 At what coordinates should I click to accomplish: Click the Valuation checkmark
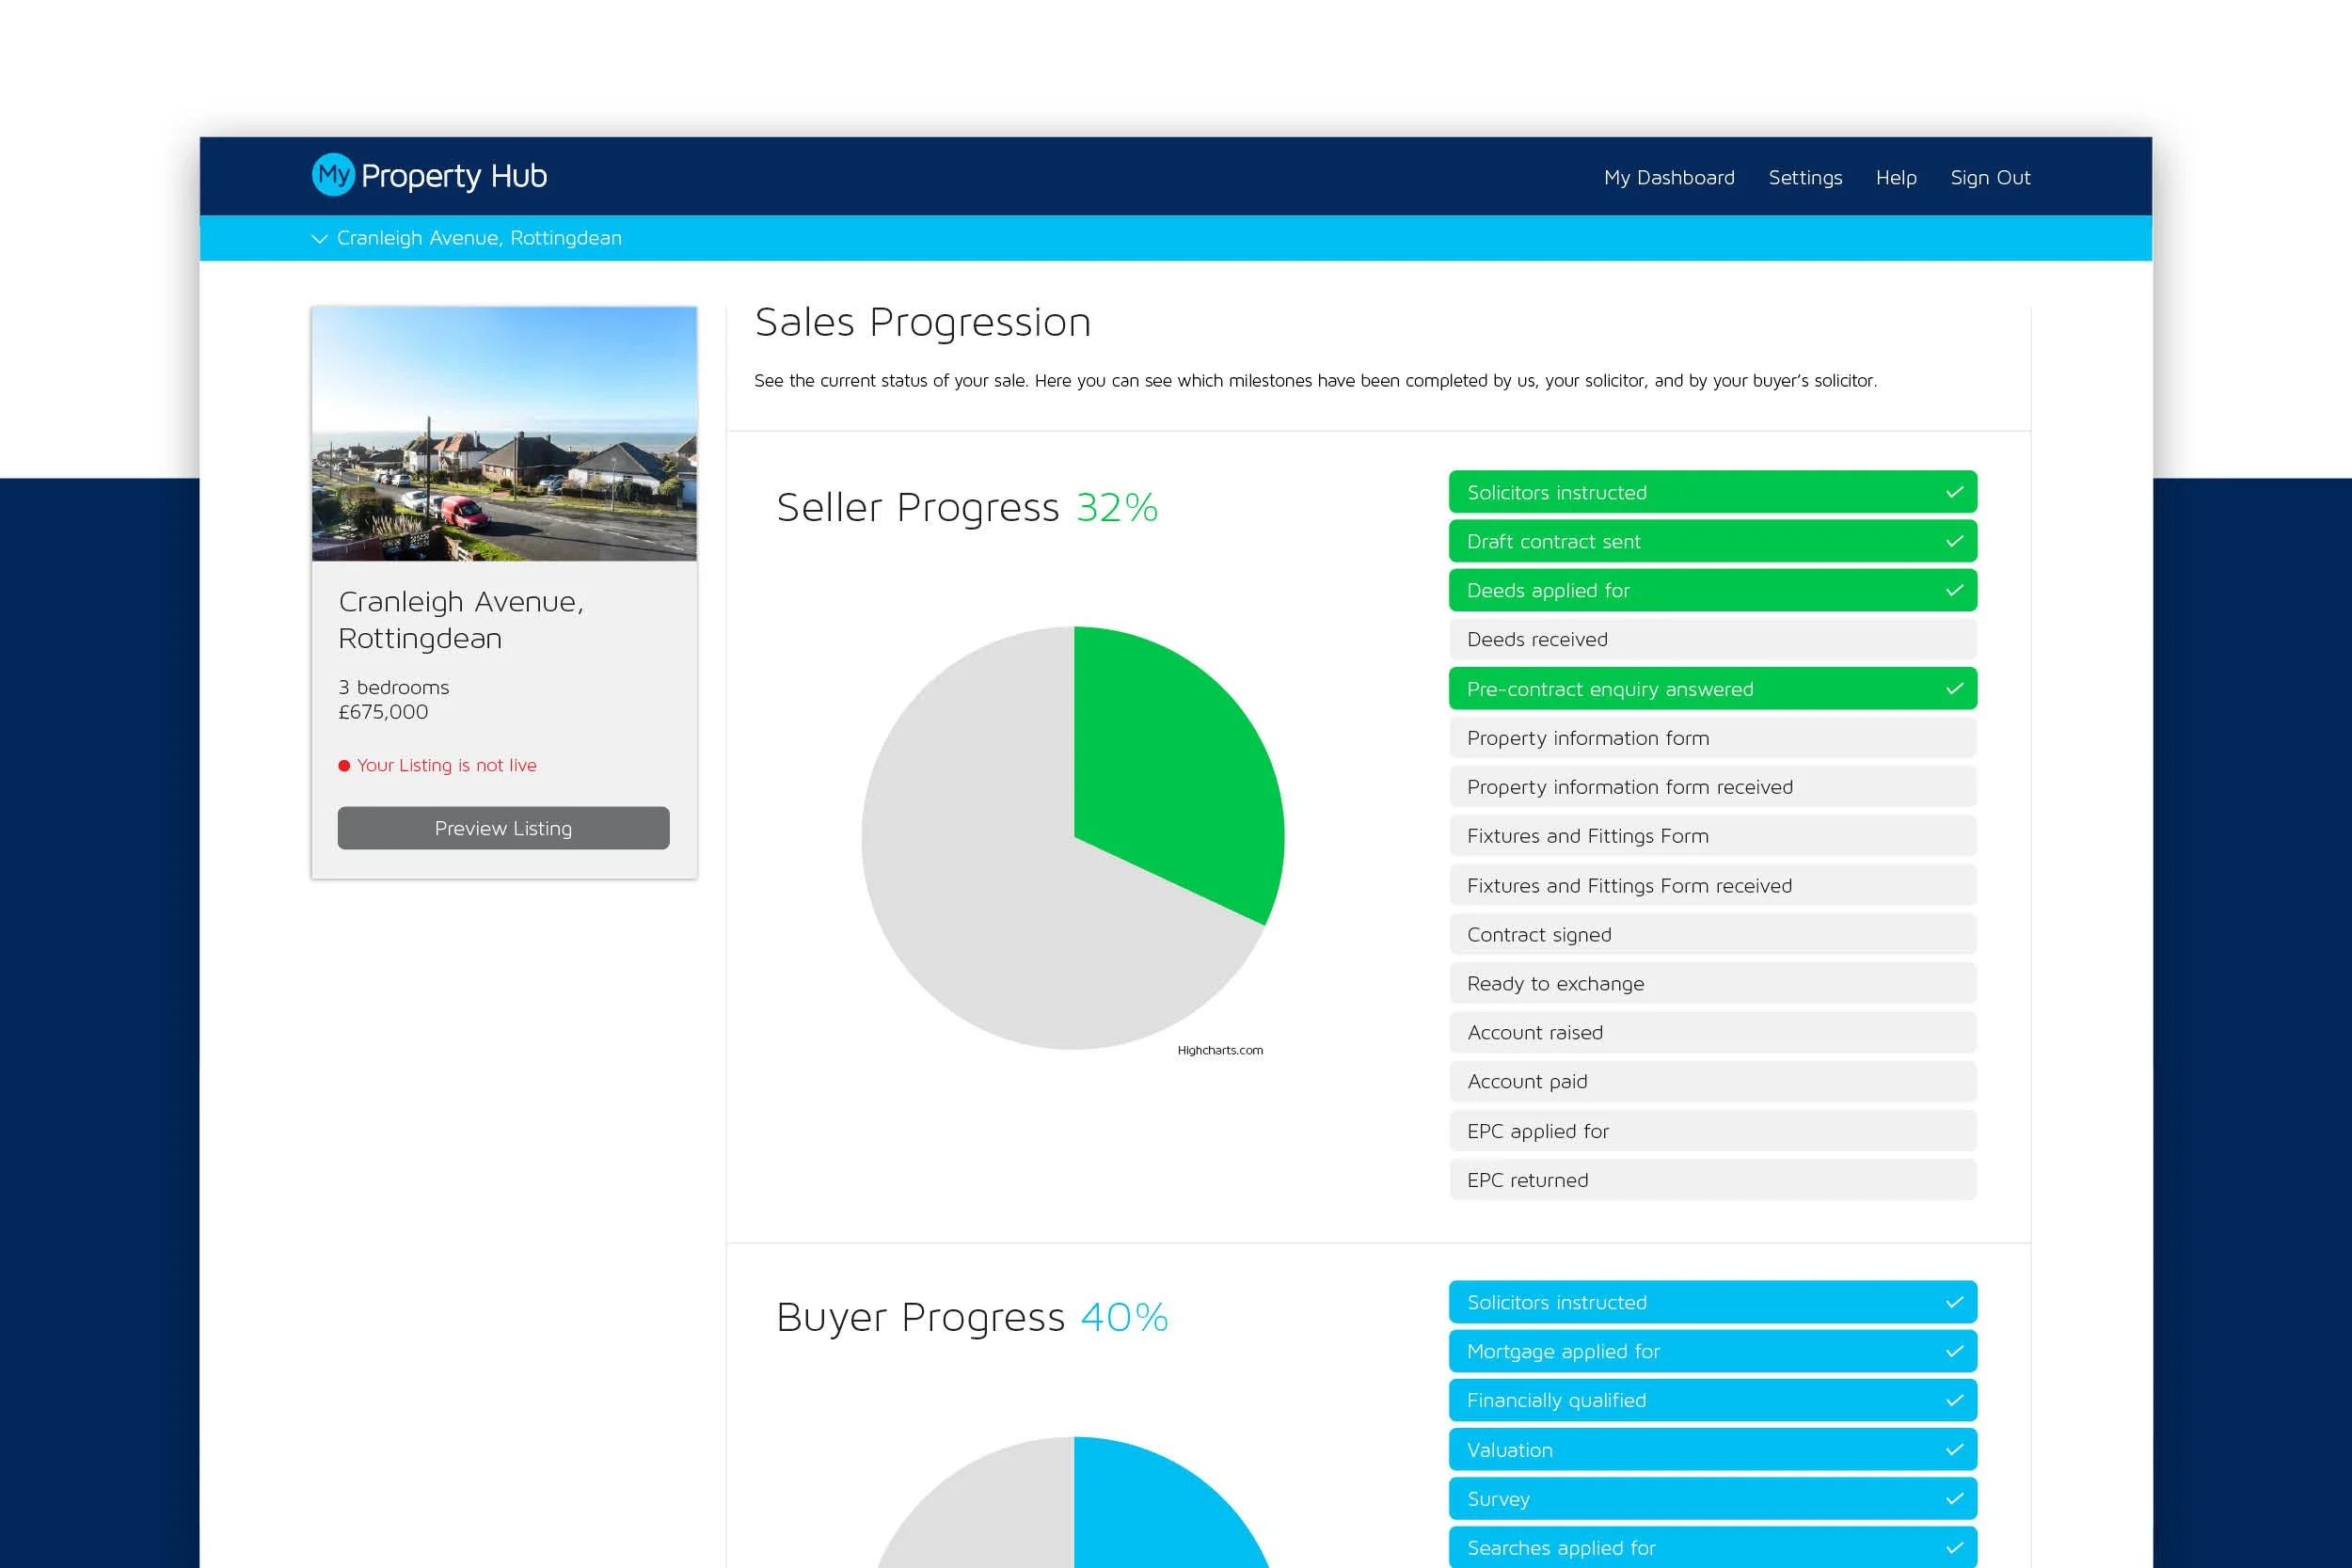pos(1954,1450)
